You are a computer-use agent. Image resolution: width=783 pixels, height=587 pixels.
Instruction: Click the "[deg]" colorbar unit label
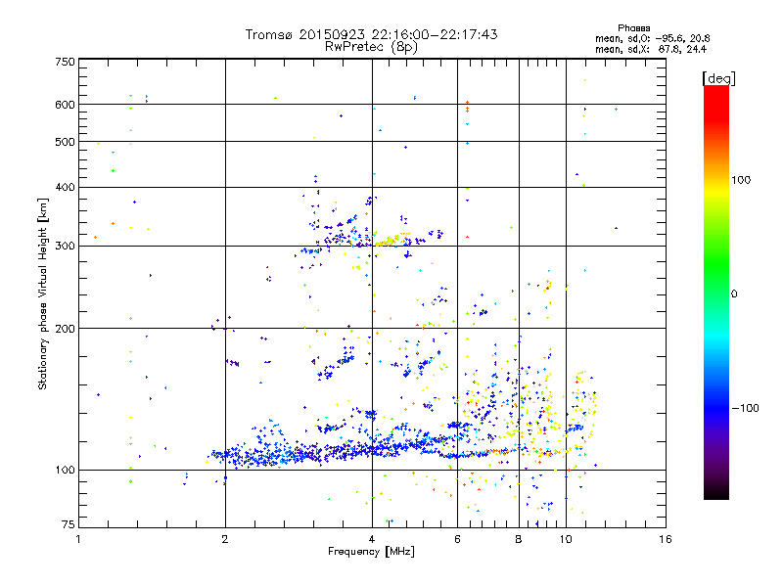point(718,78)
